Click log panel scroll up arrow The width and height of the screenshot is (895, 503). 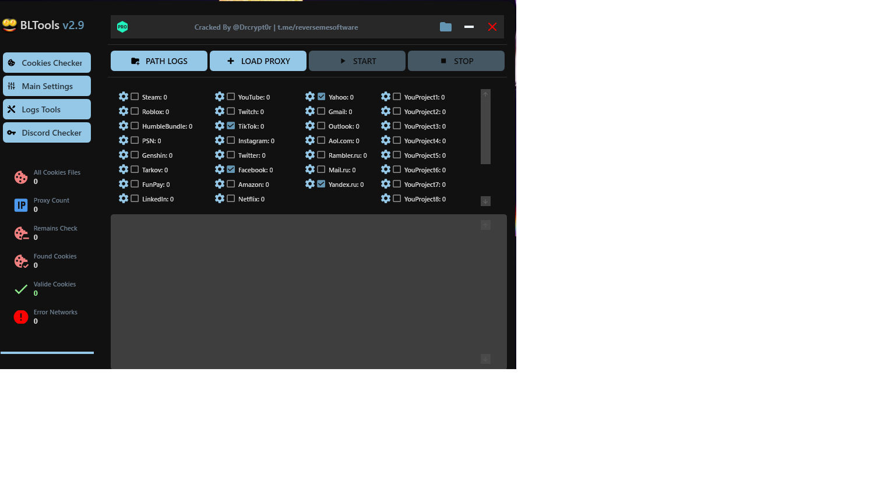coord(485,225)
